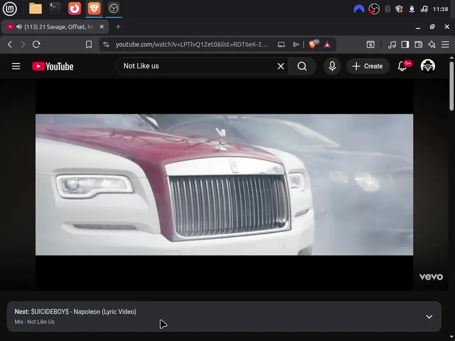Open the Leo AI sparkle icon

(x=432, y=45)
